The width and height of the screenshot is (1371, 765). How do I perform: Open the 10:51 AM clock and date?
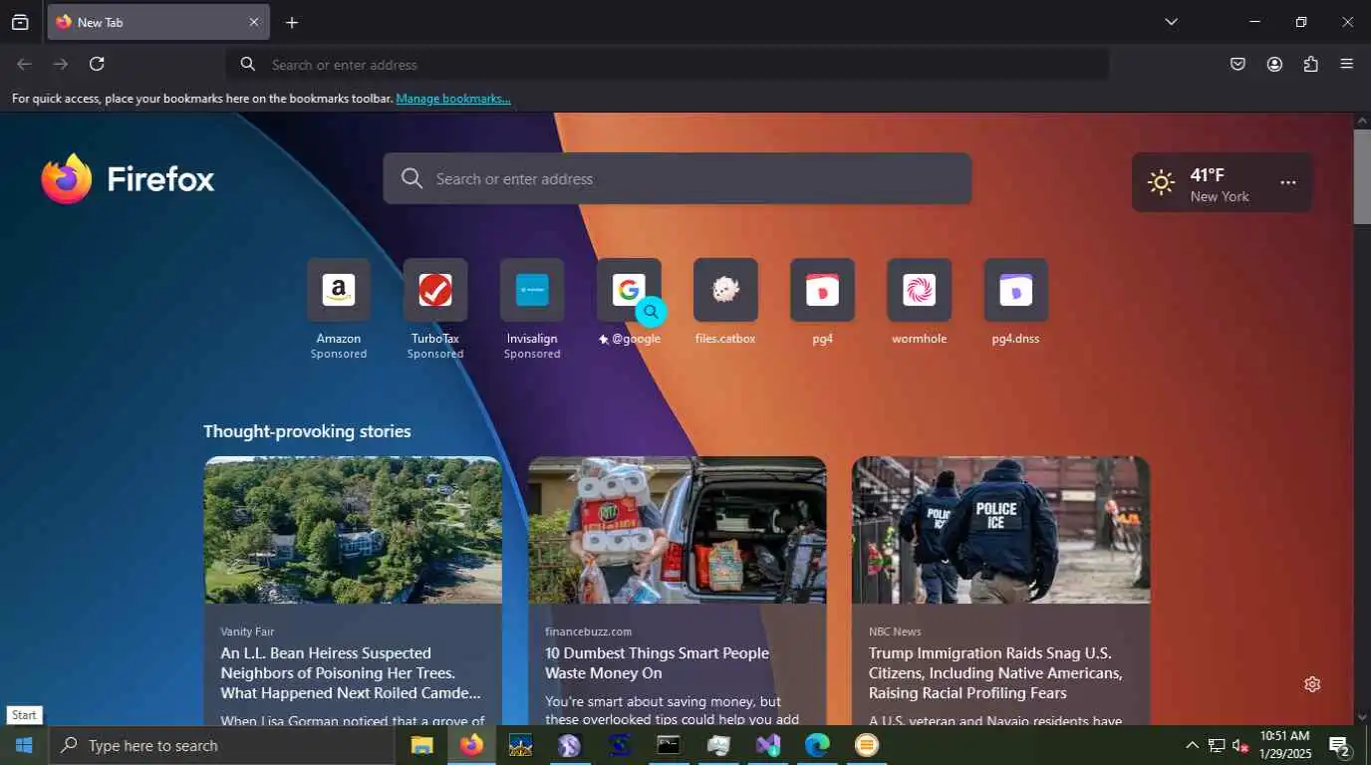[x=1284, y=745]
